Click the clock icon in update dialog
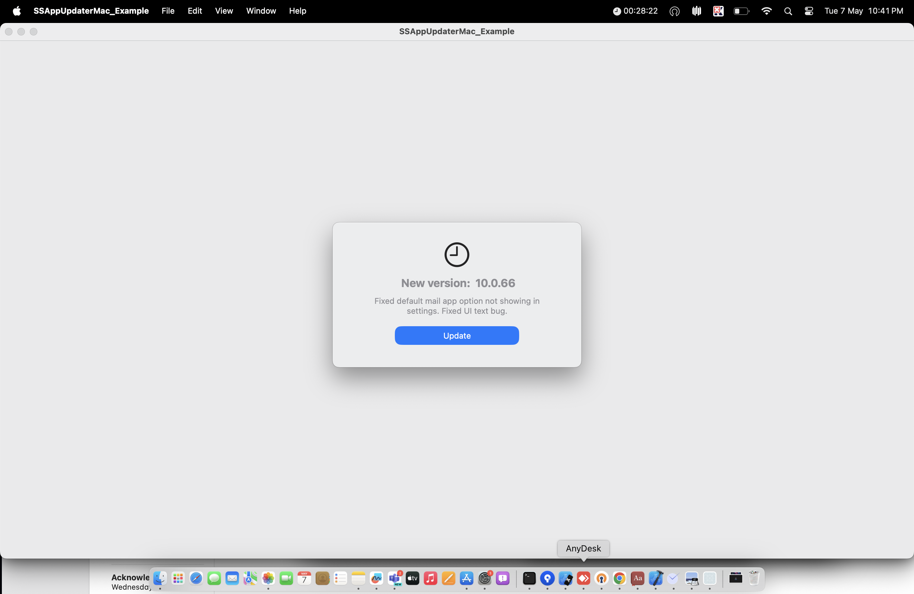The image size is (914, 594). (457, 254)
